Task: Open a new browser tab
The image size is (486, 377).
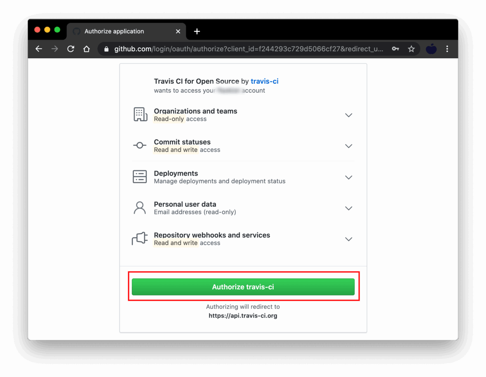Action: [197, 32]
